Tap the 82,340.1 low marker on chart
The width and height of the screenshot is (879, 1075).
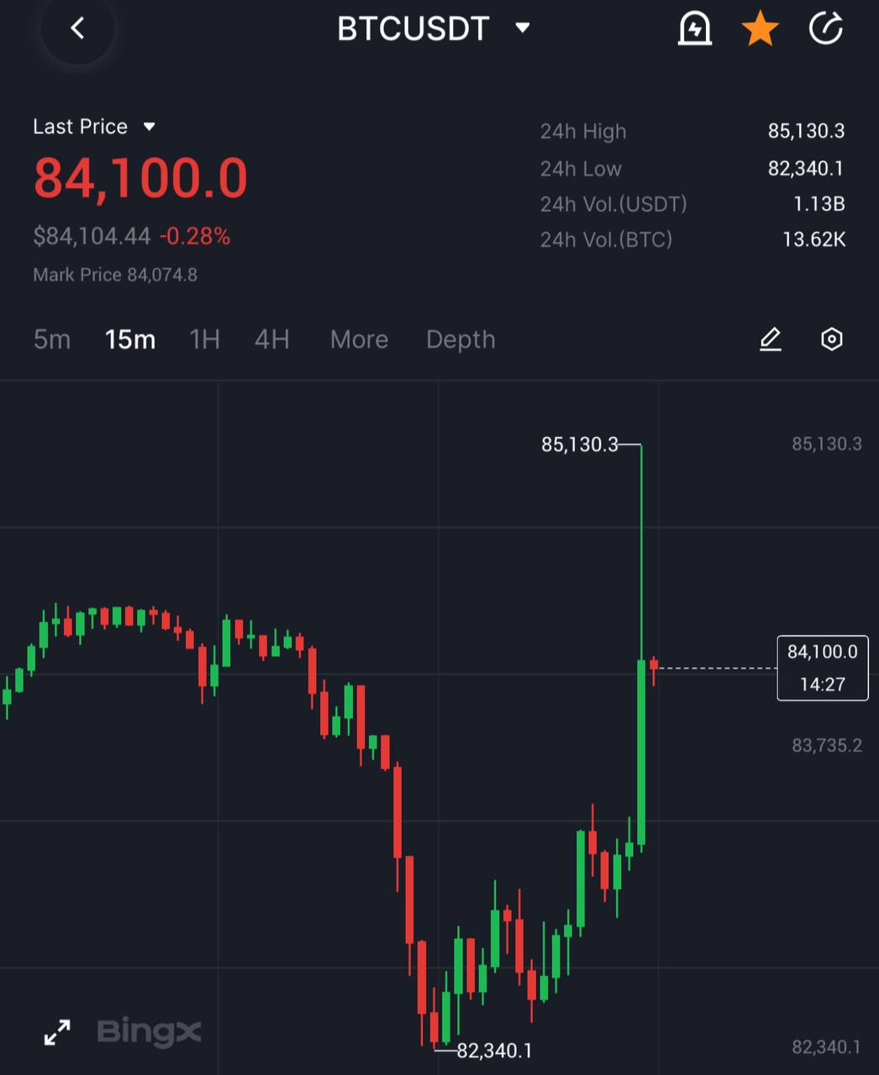pyautogui.click(x=494, y=1051)
